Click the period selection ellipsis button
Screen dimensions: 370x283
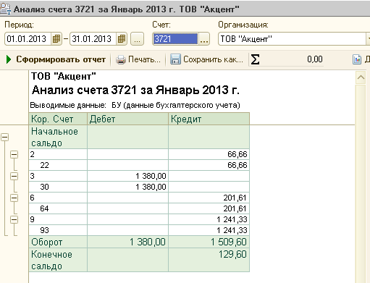[137, 39]
